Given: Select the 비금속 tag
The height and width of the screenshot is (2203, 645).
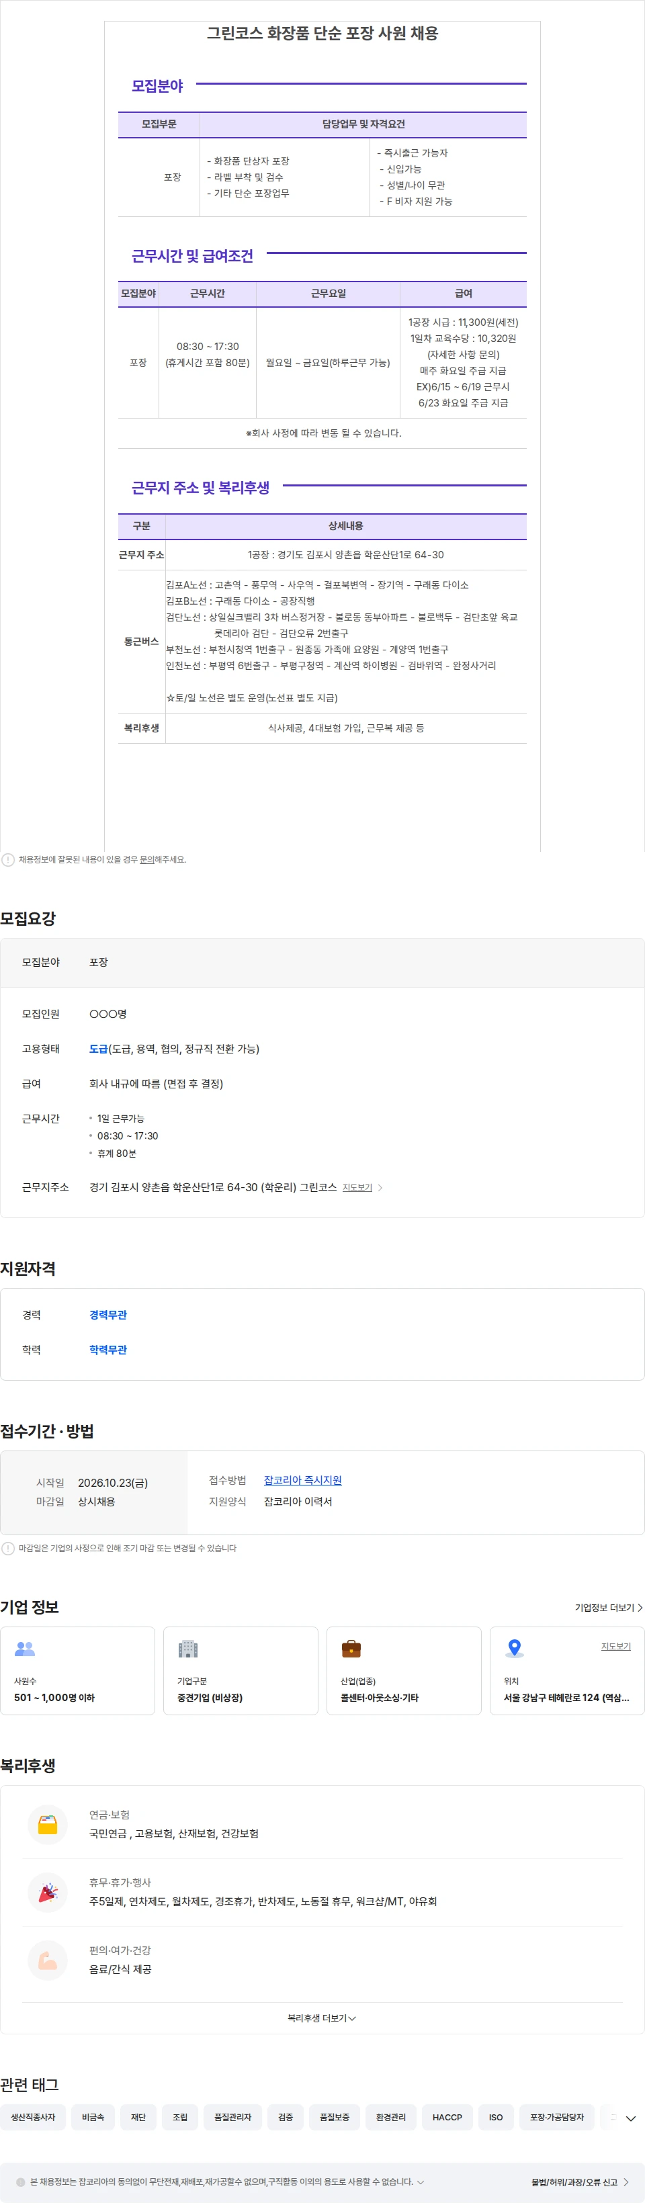Looking at the screenshot, I should point(93,2116).
